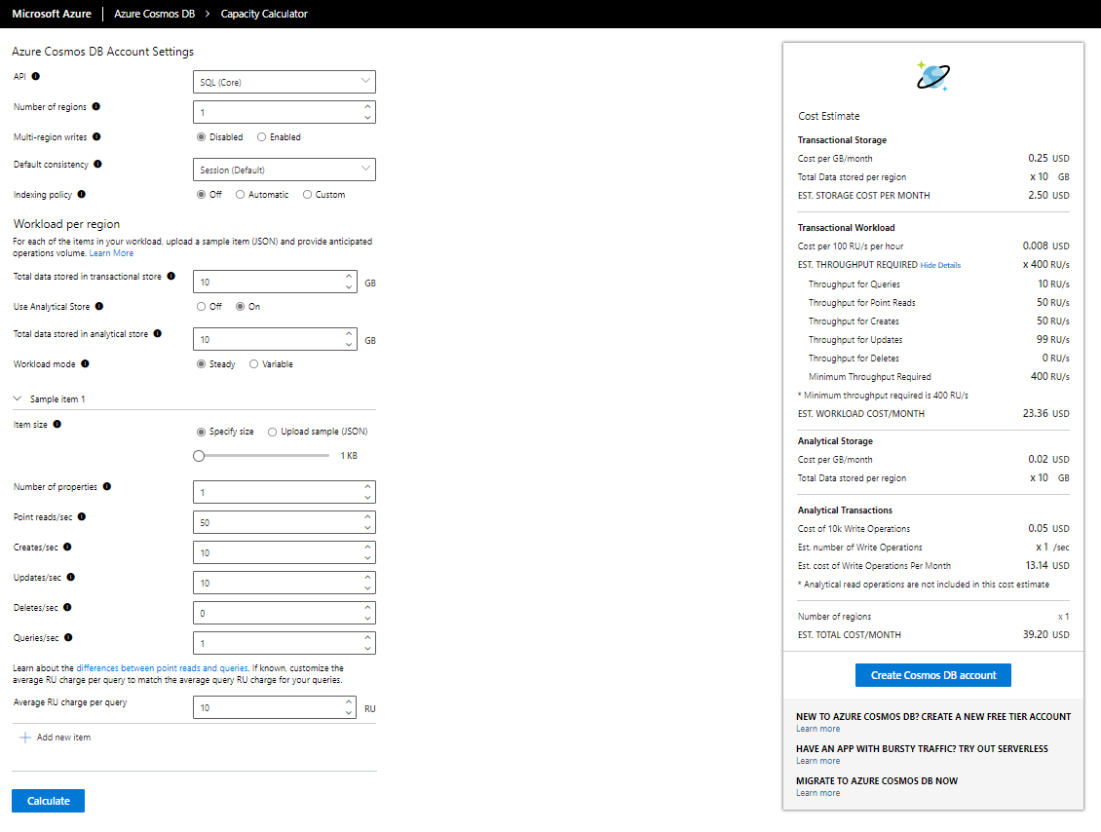
Task: Click Create Cosmos DB account button
Action: tap(933, 675)
